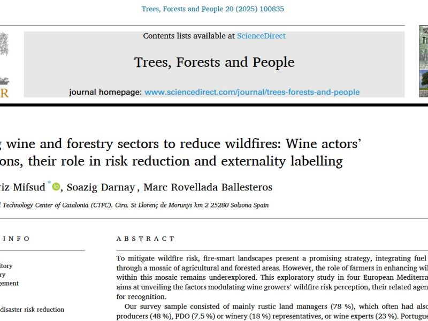Click the CTFC affiliation address line
This screenshot has height=321, width=428.
click(x=134, y=205)
